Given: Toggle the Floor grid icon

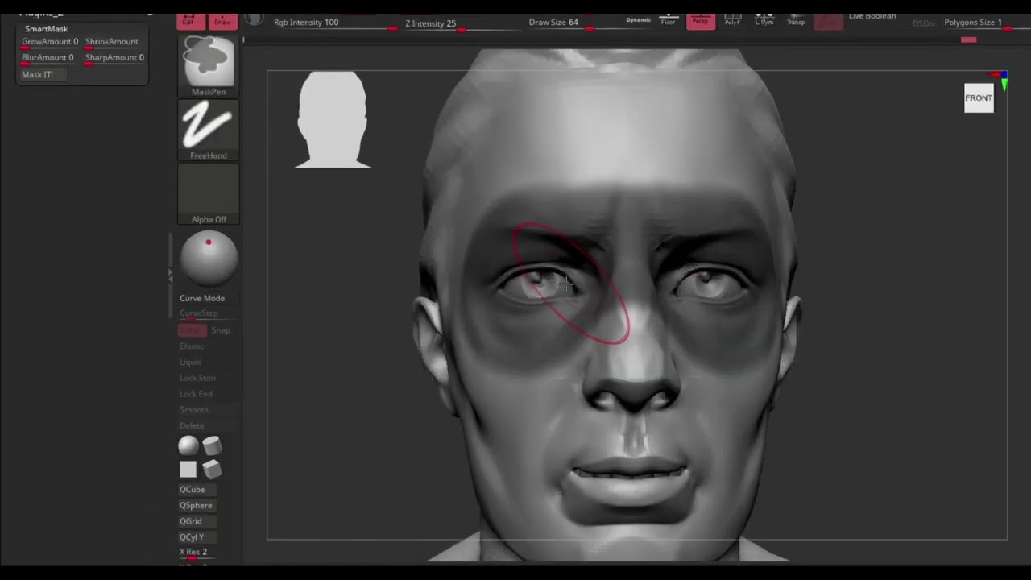Looking at the screenshot, I should 668,19.
